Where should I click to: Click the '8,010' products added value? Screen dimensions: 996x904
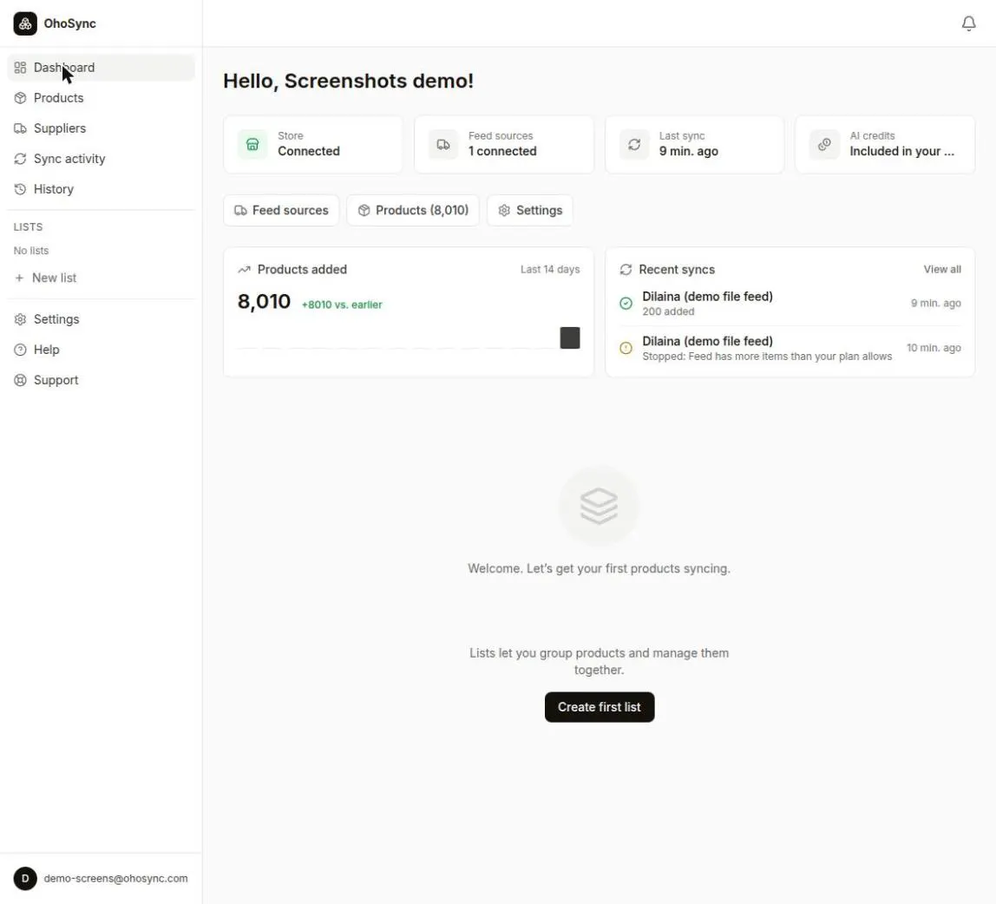[x=264, y=302]
